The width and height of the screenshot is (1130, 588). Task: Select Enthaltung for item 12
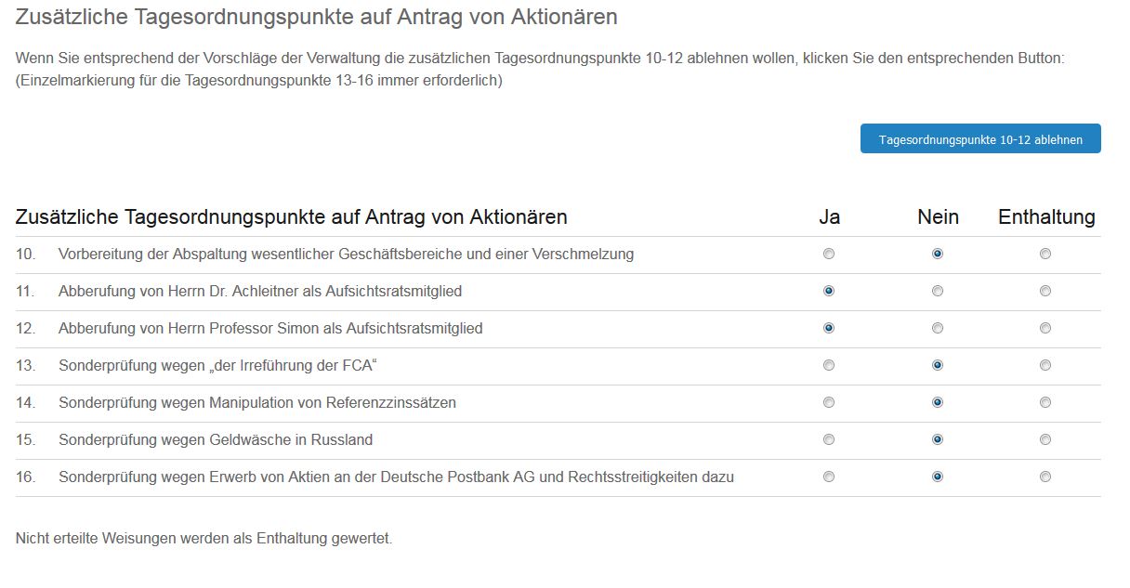click(x=1045, y=328)
